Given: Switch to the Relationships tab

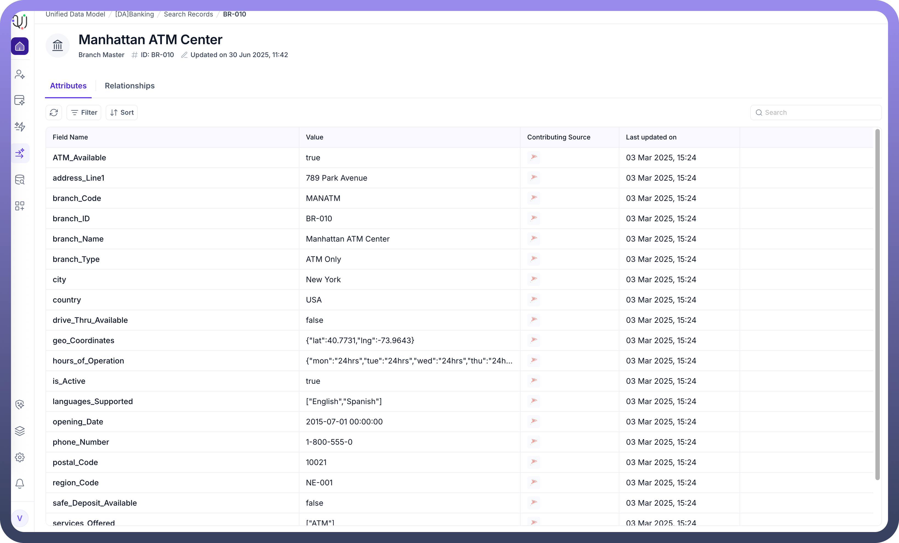Looking at the screenshot, I should pyautogui.click(x=130, y=86).
